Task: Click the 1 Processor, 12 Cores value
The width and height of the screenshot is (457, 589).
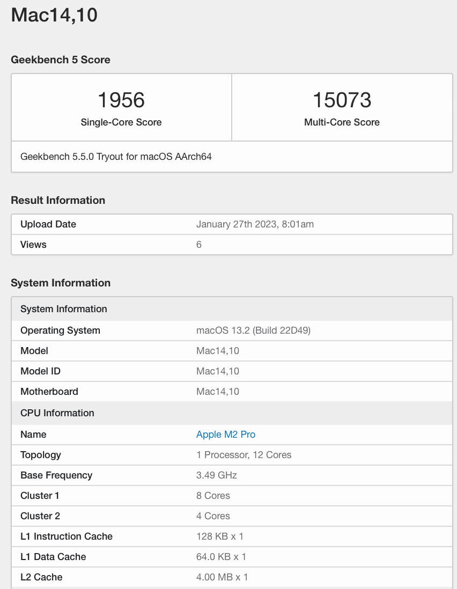Action: click(244, 455)
